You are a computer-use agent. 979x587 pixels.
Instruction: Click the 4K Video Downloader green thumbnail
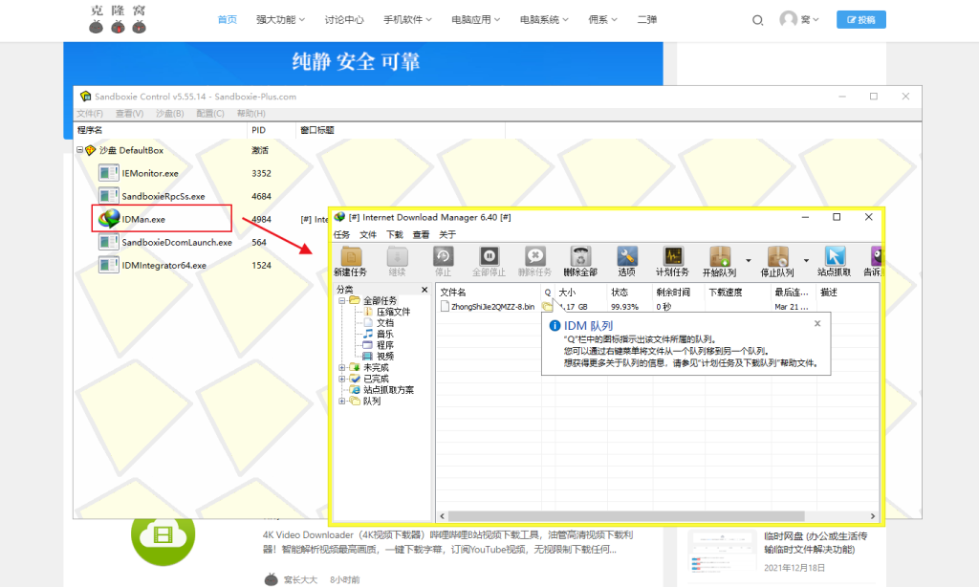(x=163, y=534)
